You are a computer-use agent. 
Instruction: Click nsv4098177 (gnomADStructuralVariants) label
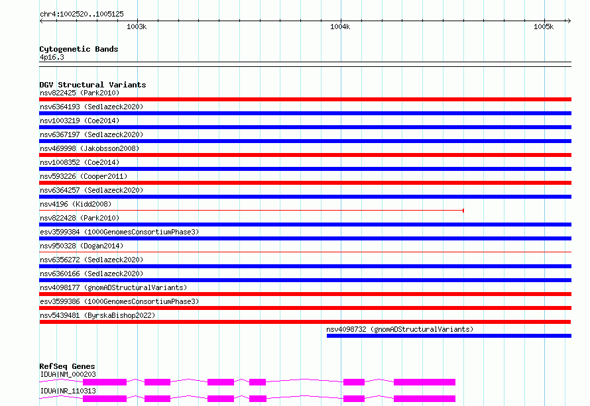point(113,287)
